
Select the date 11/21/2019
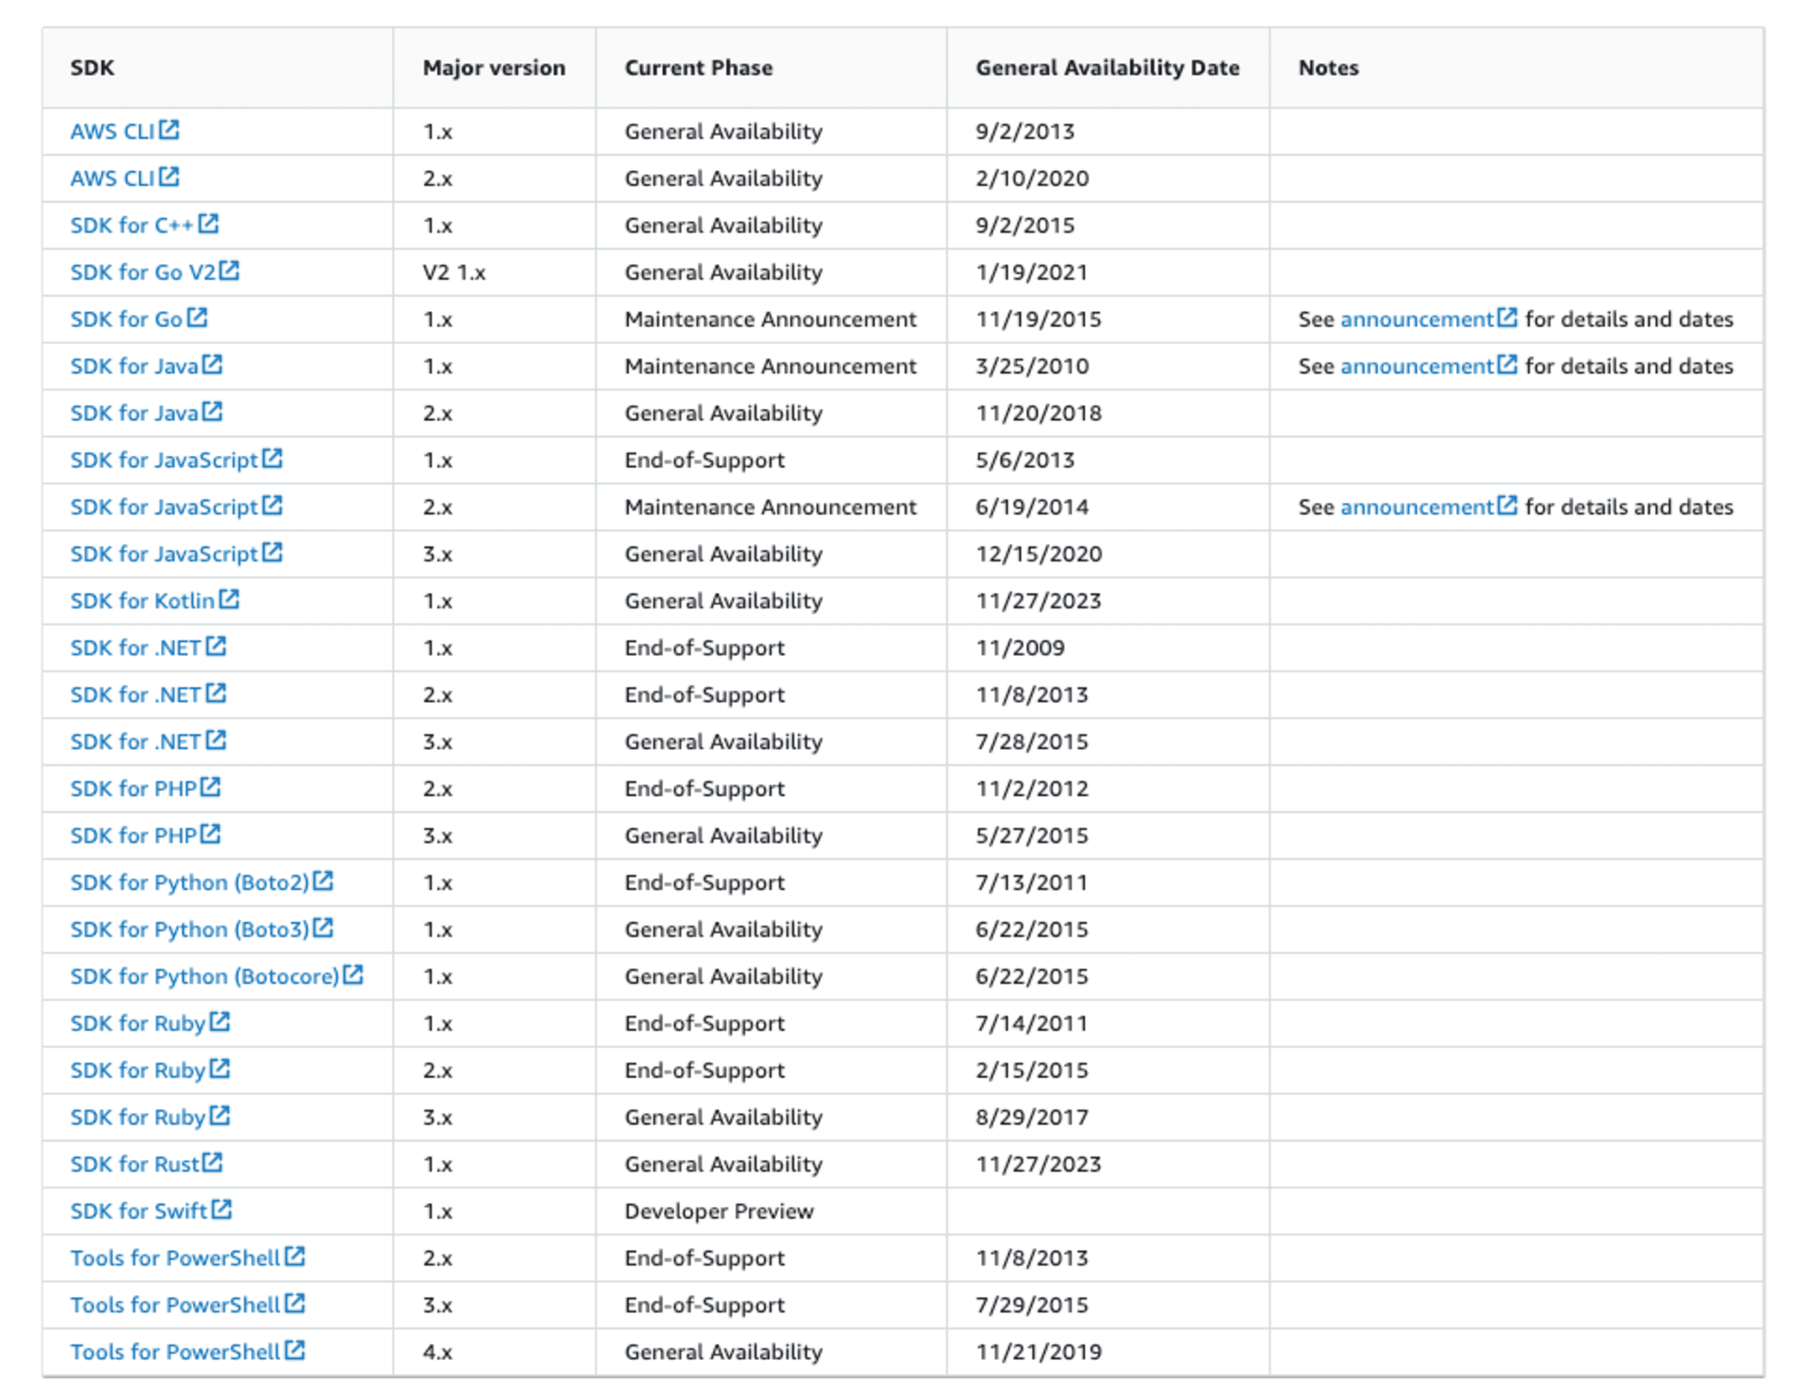[x=1039, y=1351]
